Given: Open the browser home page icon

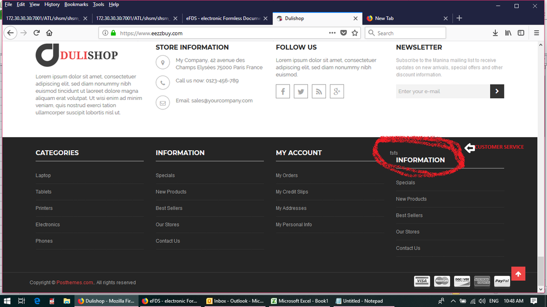Looking at the screenshot, I should [x=49, y=33].
